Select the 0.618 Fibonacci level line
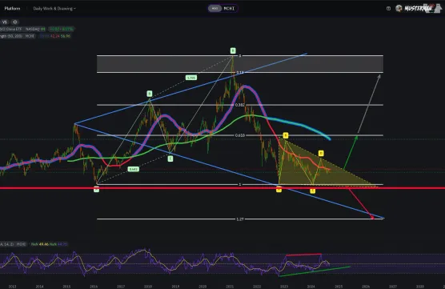Viewport: 445px width, 289px height. (x=240, y=135)
